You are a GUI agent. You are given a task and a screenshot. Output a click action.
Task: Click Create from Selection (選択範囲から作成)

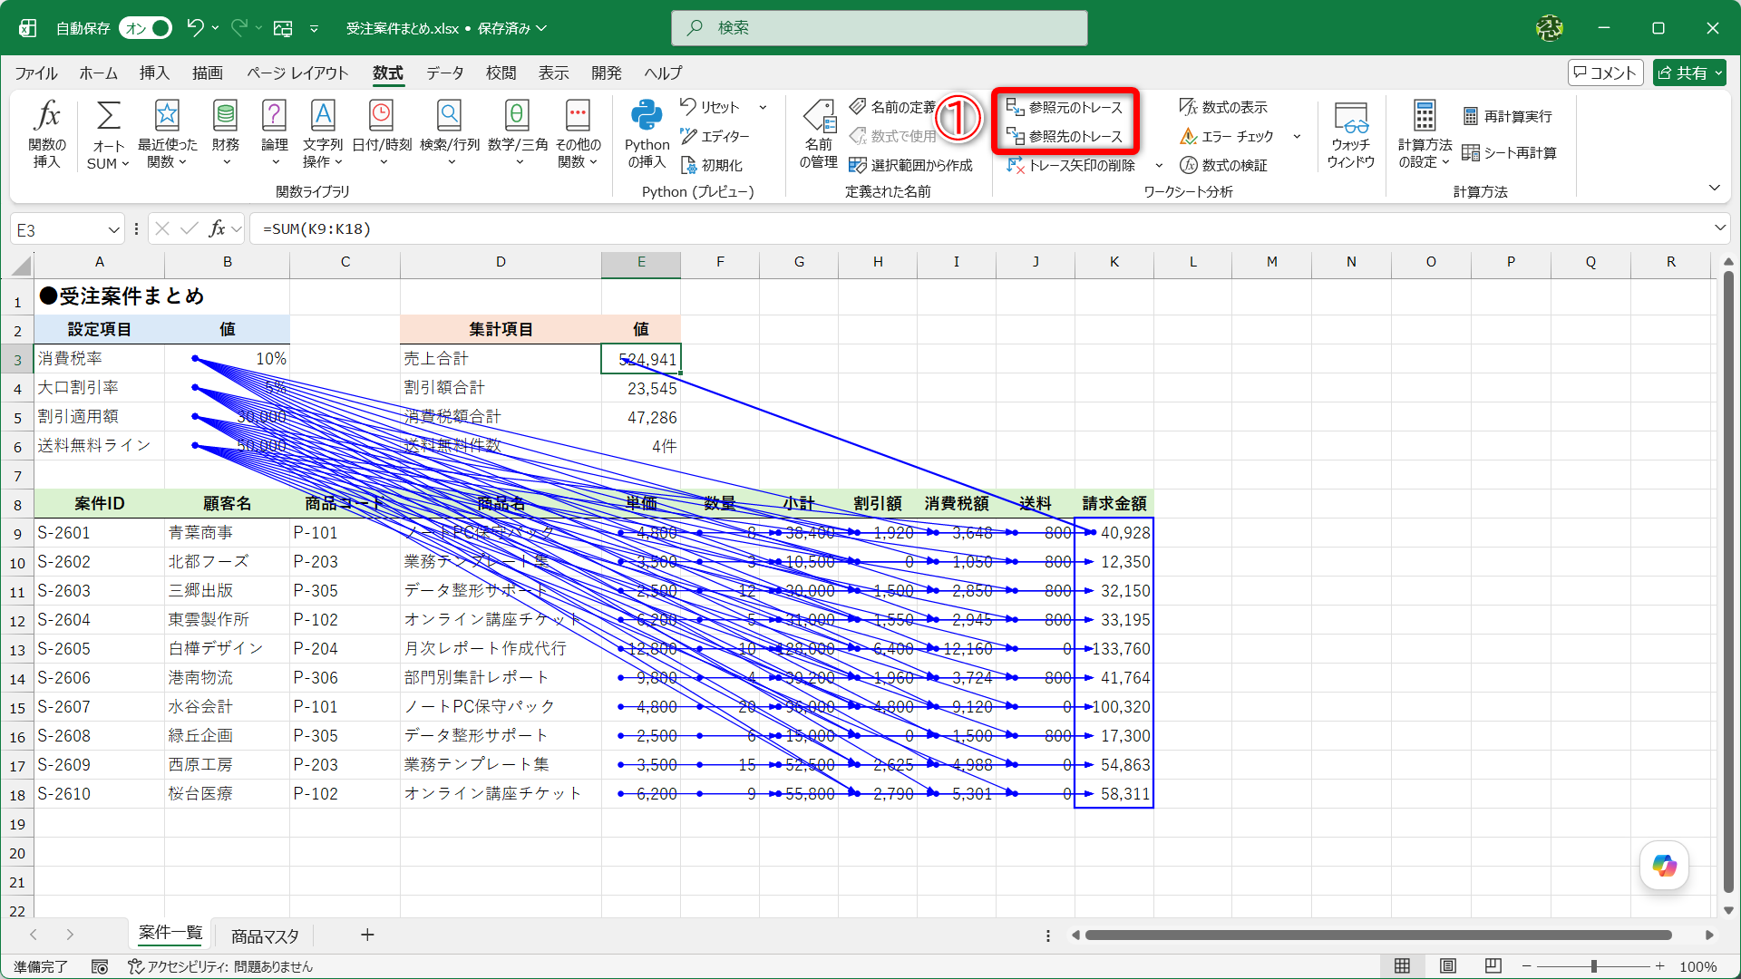coord(910,165)
